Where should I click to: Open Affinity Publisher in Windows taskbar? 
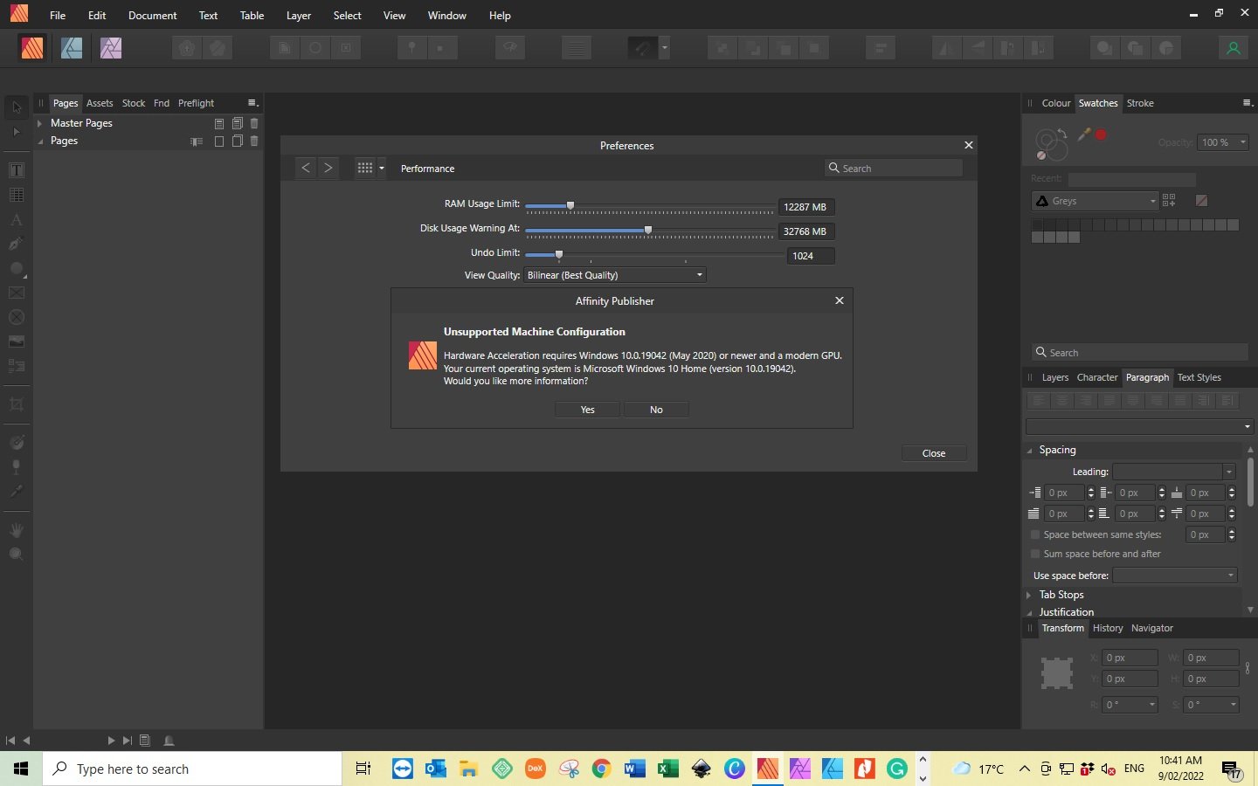767,769
